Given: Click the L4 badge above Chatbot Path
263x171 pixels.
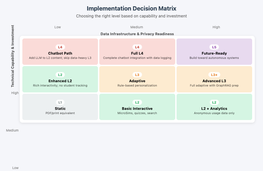Looking at the screenshot, I should (x=60, y=47).
